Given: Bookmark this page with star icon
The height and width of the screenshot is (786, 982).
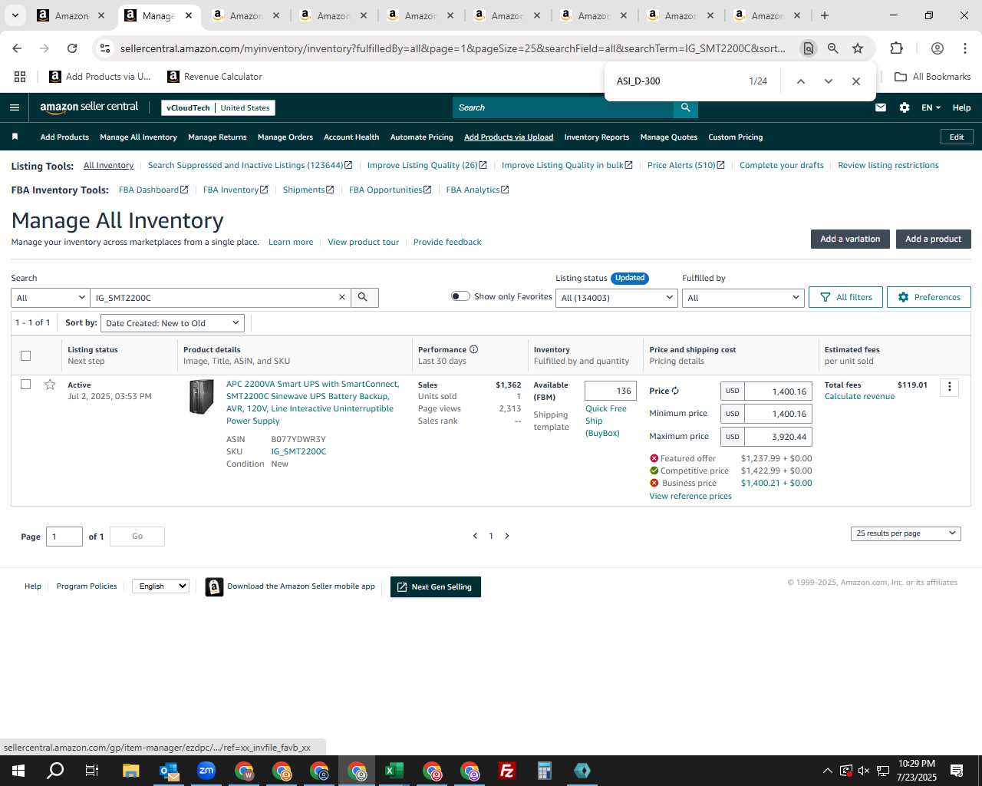Looking at the screenshot, I should click(x=858, y=48).
